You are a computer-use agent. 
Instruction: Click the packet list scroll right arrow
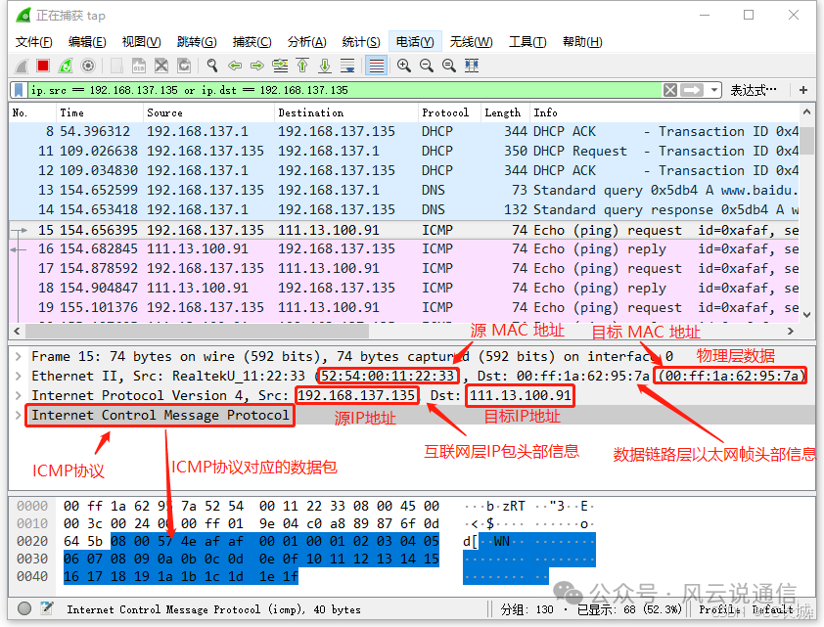point(791,332)
